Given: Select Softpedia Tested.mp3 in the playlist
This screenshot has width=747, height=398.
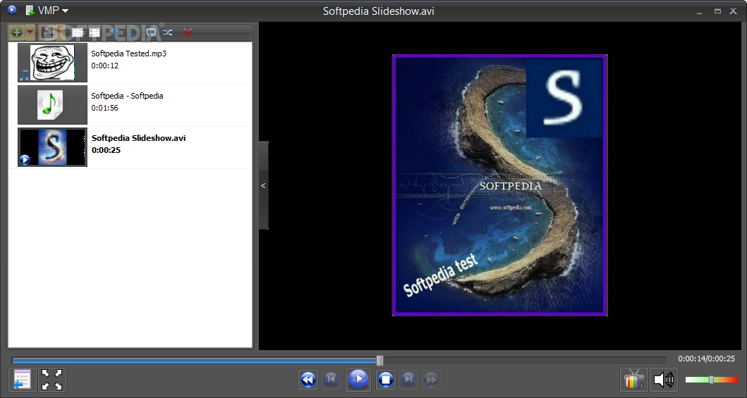Looking at the screenshot, I should [x=130, y=63].
